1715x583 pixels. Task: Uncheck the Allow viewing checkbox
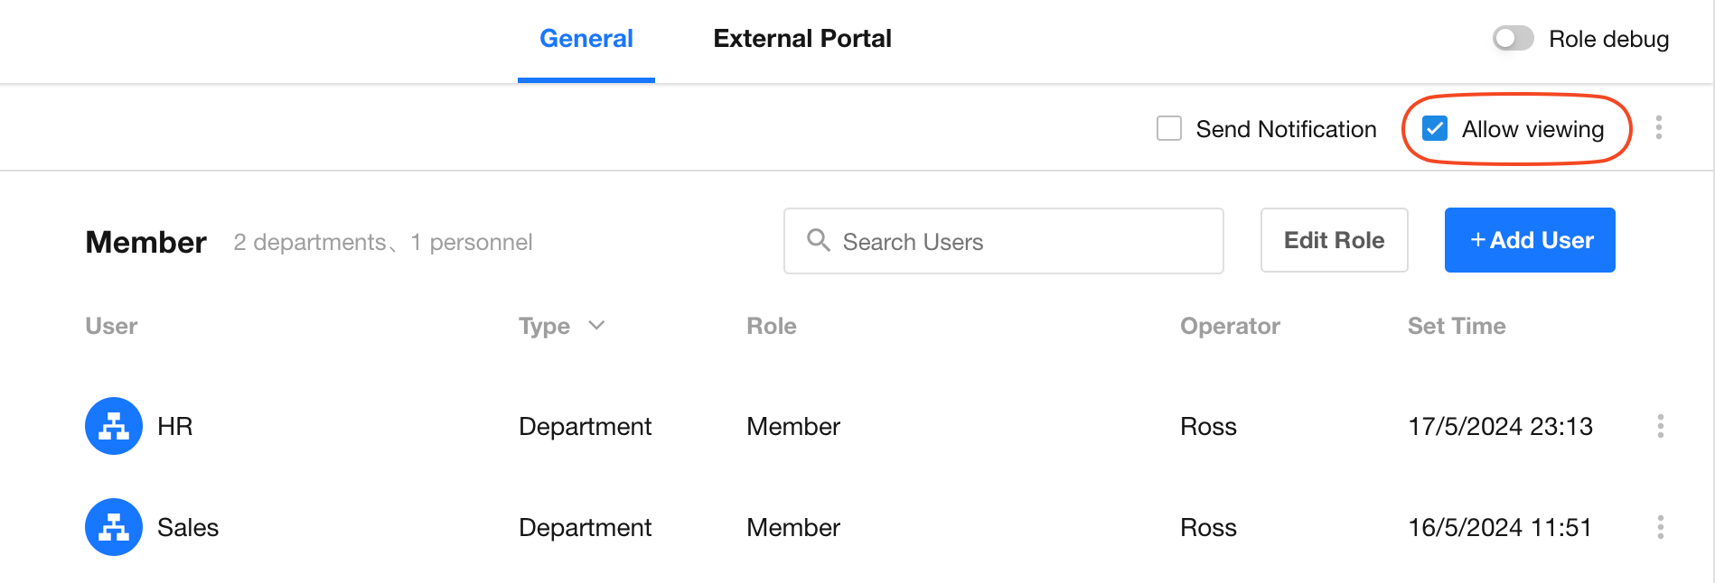(1435, 129)
